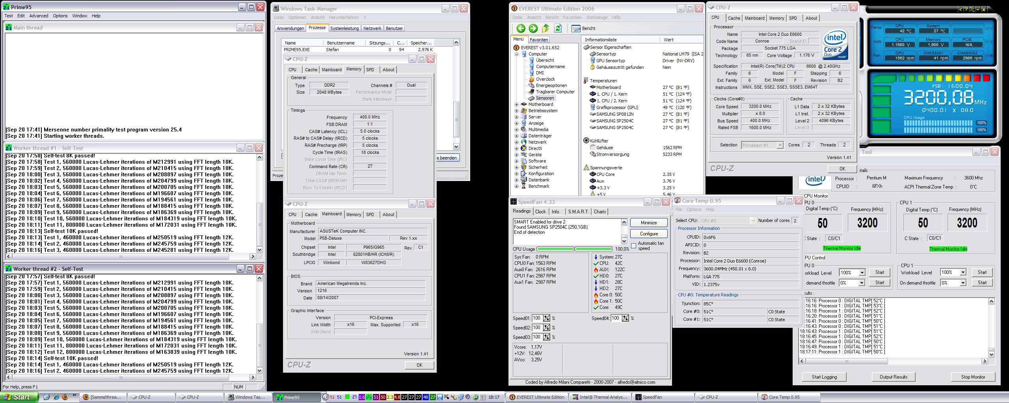
Task: Select Übersicht in the EVEREST tree
Action: coord(542,60)
